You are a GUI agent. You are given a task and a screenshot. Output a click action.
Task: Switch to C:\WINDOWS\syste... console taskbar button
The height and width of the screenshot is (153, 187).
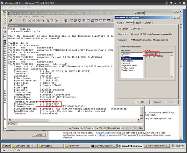(x=104, y=146)
